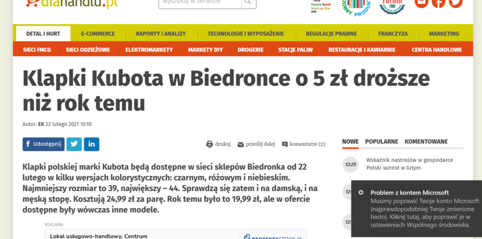This screenshot has height=239, width=482.
Task: Open the Franczyza menu item
Action: (393, 34)
